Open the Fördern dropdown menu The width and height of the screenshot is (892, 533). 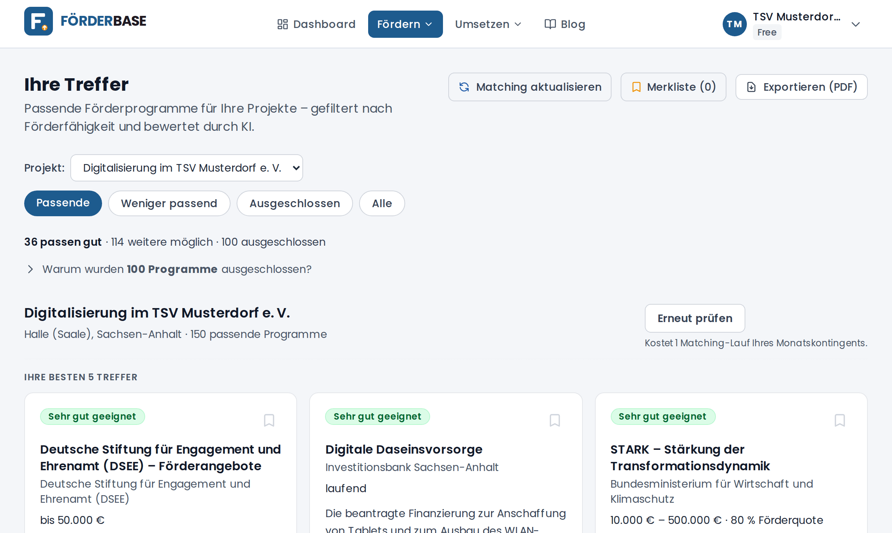click(x=405, y=24)
